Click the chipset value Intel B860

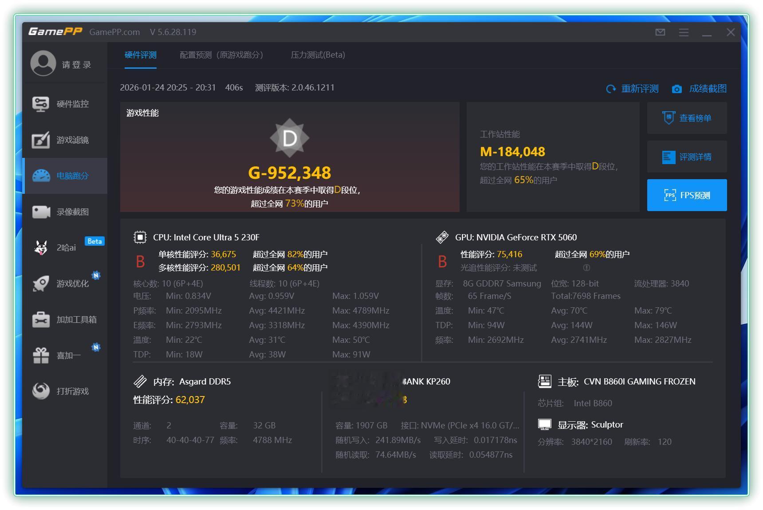point(593,403)
